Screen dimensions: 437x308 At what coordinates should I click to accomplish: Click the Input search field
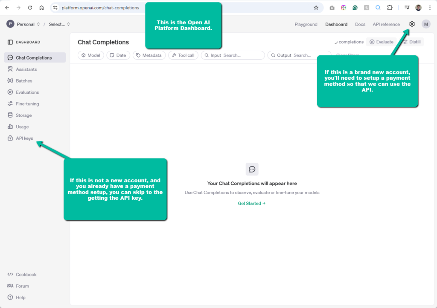242,55
